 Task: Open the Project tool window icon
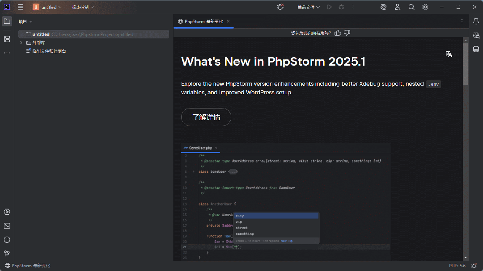click(x=7, y=21)
